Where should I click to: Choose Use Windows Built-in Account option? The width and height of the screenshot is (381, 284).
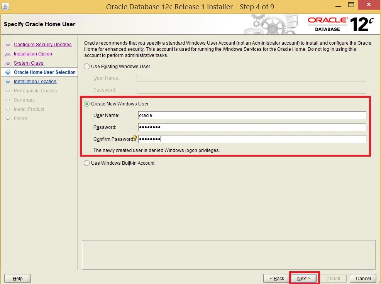point(87,163)
